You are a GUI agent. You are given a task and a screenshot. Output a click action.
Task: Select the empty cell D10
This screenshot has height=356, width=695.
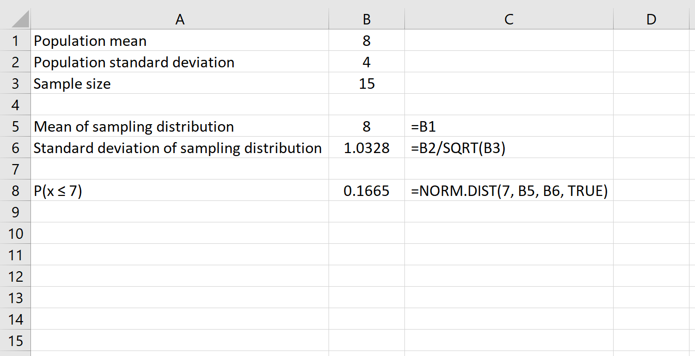coord(651,233)
